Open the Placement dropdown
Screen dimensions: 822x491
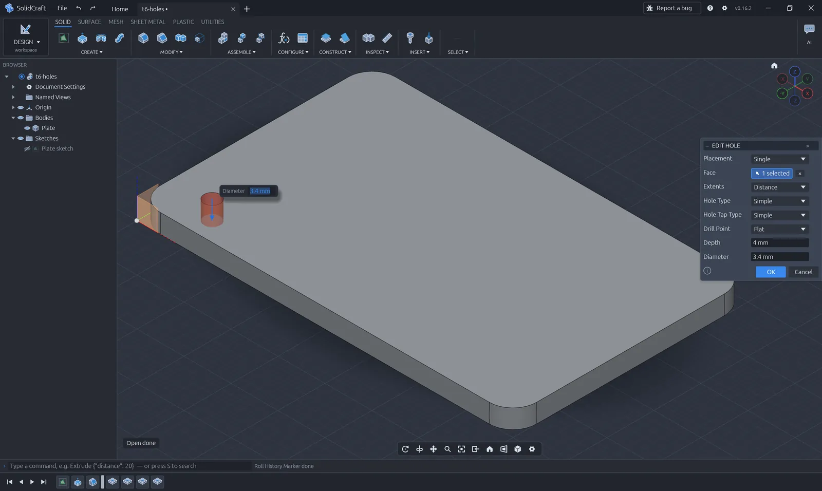[x=780, y=159]
